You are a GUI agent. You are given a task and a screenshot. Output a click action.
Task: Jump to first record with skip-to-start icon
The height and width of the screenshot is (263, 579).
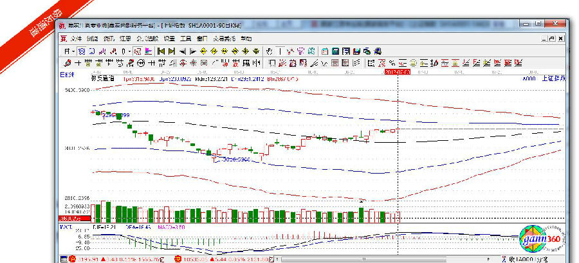pos(161,51)
